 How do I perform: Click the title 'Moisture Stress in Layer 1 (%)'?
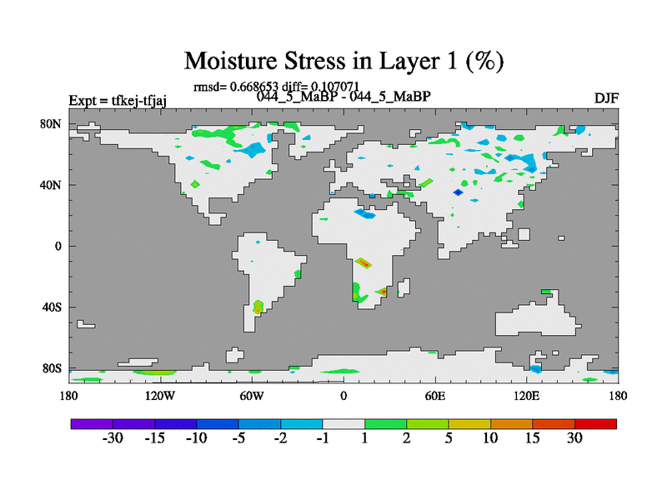click(x=344, y=61)
